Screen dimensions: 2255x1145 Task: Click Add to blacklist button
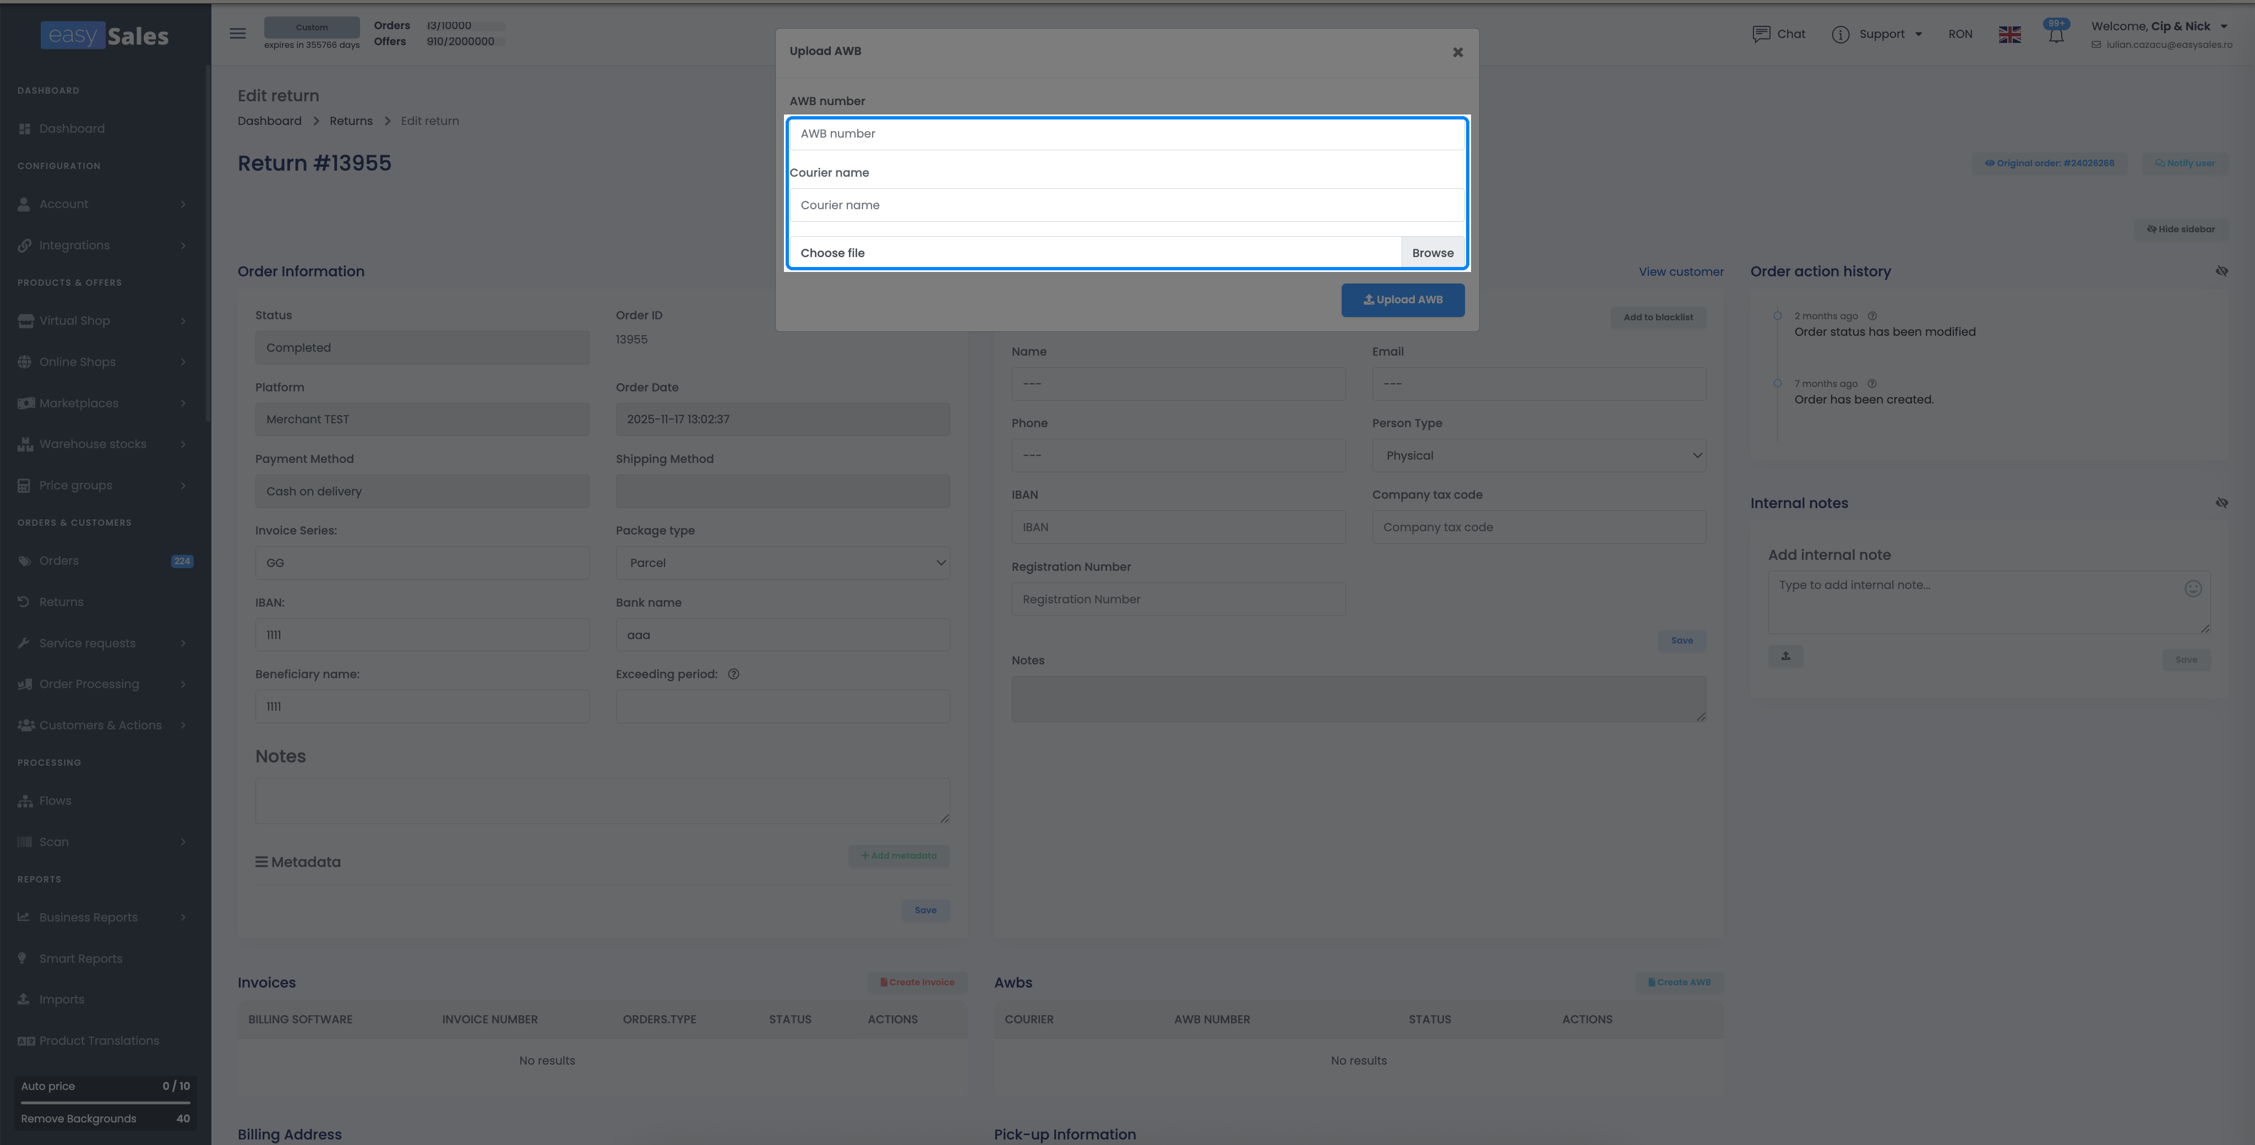(x=1658, y=317)
